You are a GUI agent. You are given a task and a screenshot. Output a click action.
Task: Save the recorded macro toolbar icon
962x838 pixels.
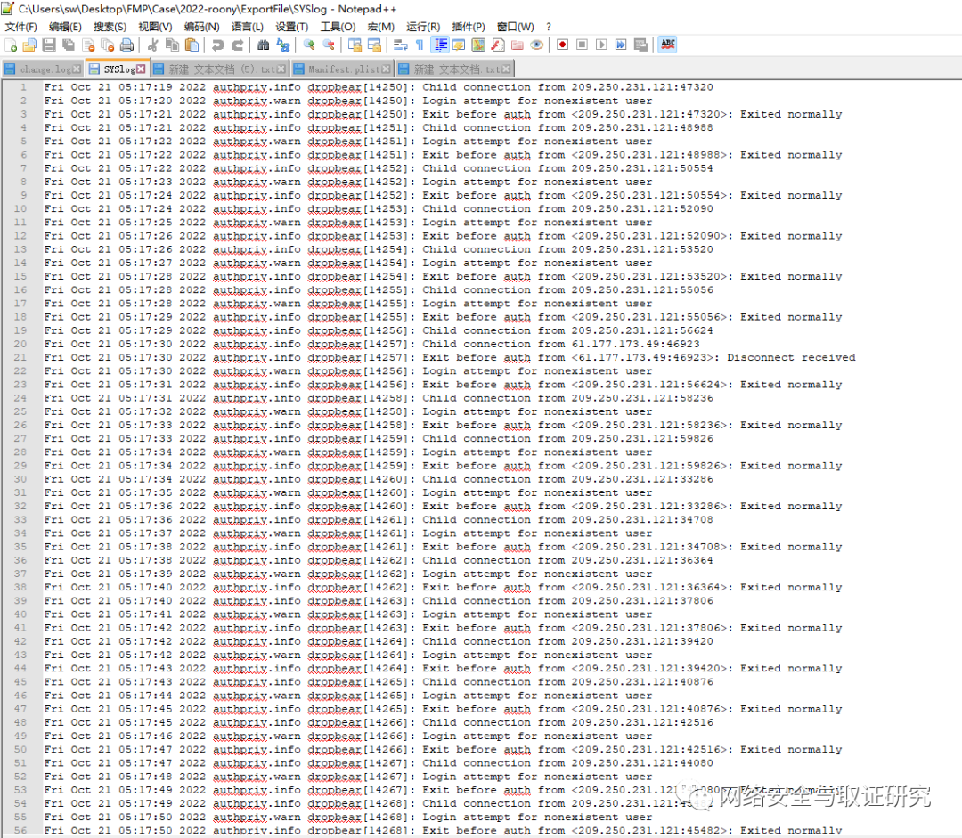(x=640, y=45)
